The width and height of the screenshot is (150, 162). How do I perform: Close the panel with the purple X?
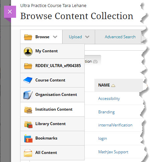point(10,12)
